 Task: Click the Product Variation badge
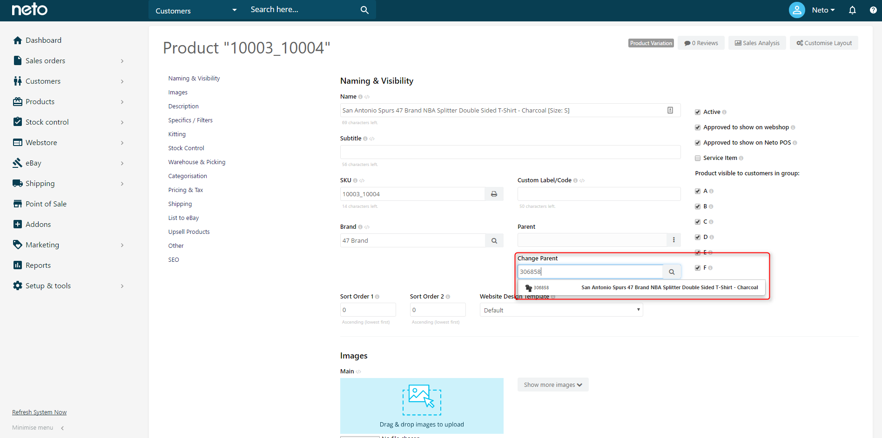(651, 43)
